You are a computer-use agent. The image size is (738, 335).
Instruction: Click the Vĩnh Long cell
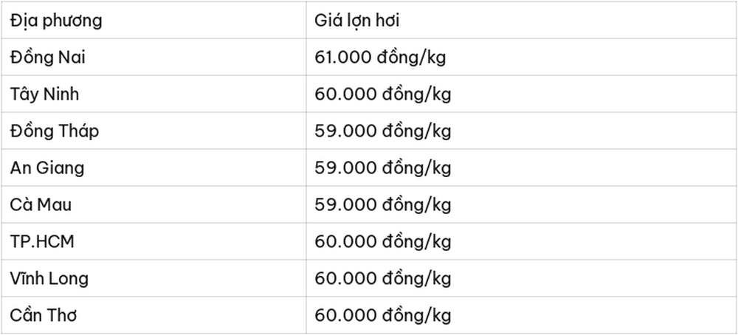pos(154,278)
